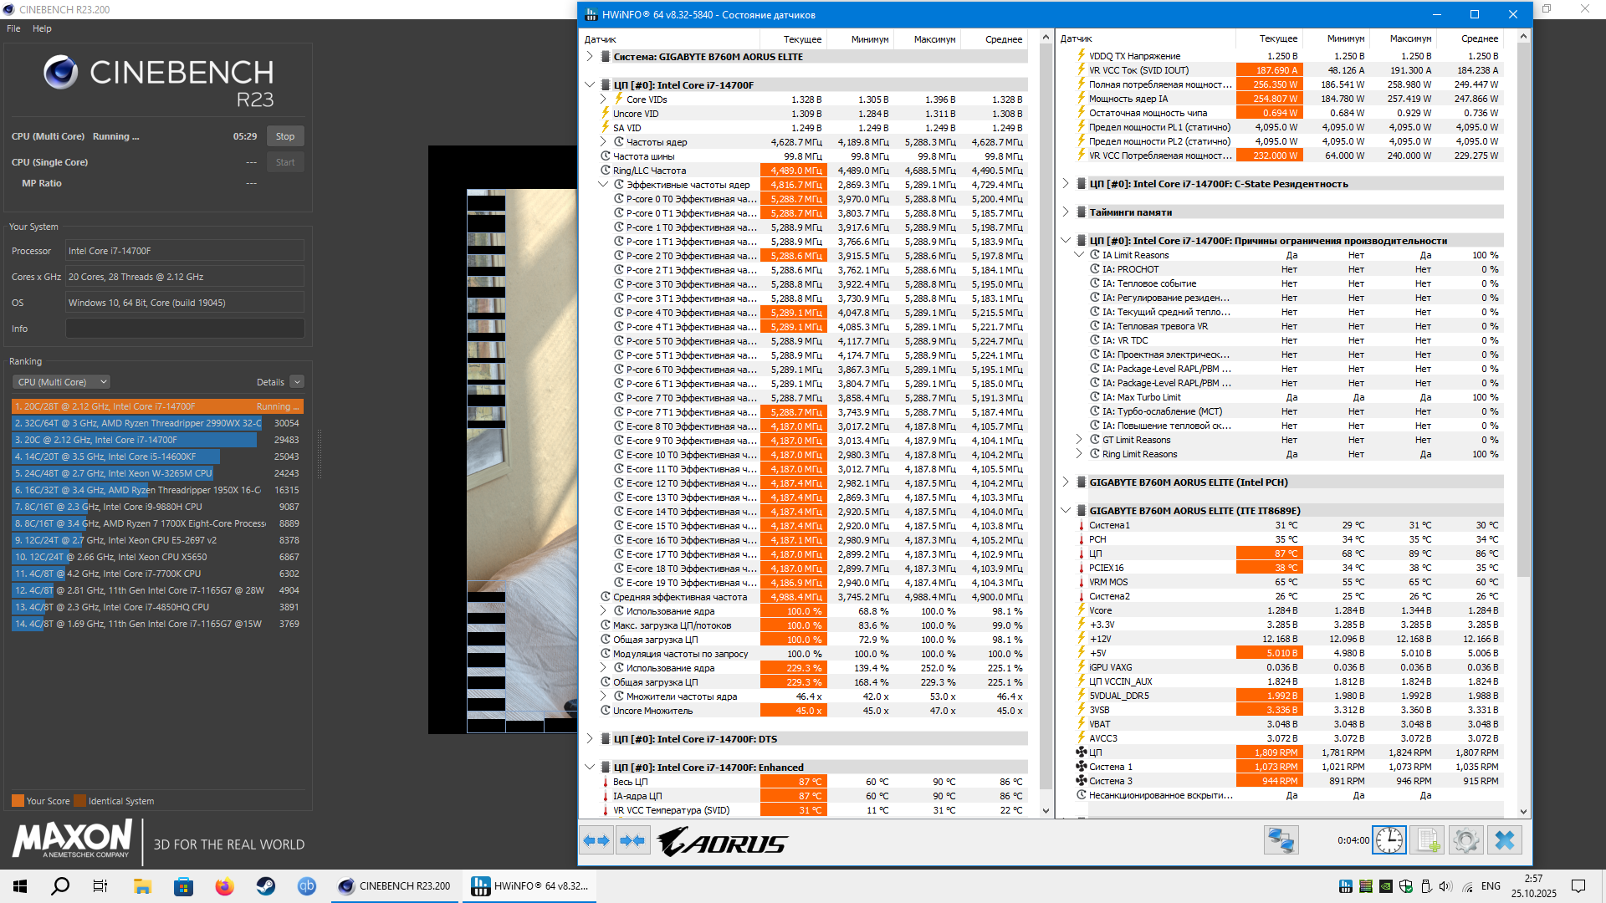
Task: Click the Info input field
Action: pyautogui.click(x=185, y=329)
